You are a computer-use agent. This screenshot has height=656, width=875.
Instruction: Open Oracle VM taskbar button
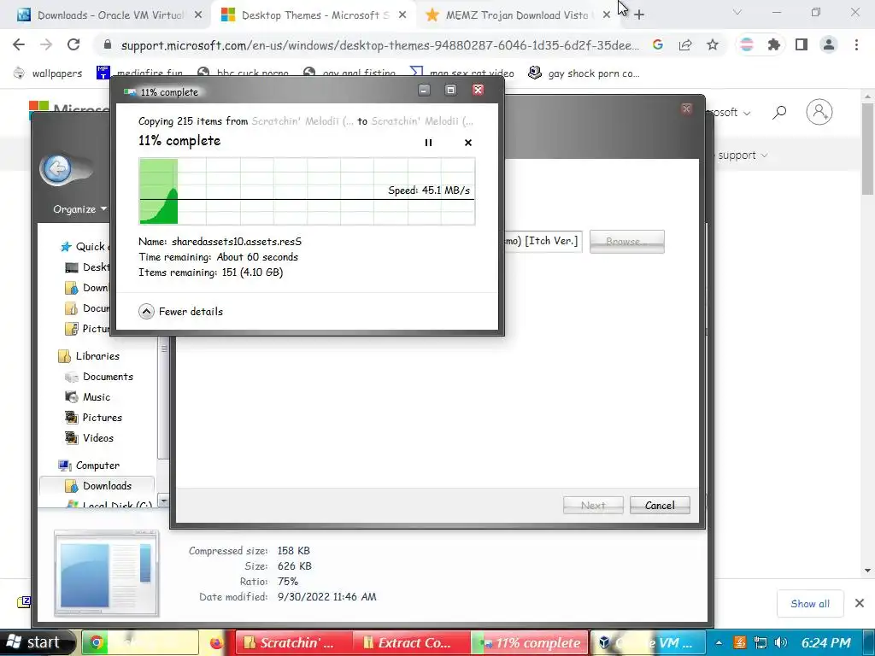point(648,642)
